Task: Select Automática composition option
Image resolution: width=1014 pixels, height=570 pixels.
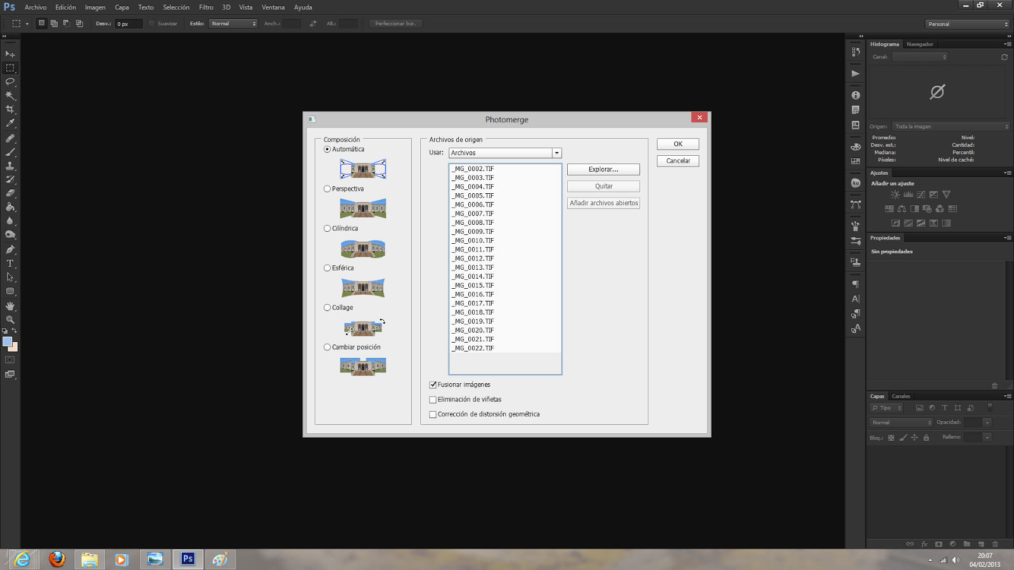Action: (x=327, y=149)
